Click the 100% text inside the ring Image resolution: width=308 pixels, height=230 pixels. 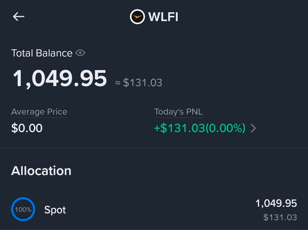click(23, 209)
